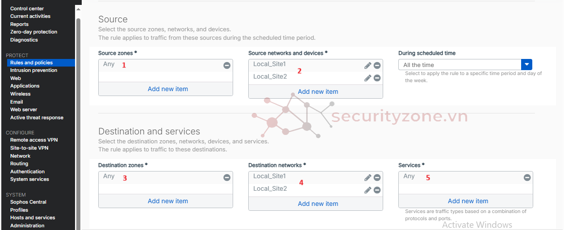Screen dimensions: 564x230
Task: Add new item to Services
Action: coord(468,201)
